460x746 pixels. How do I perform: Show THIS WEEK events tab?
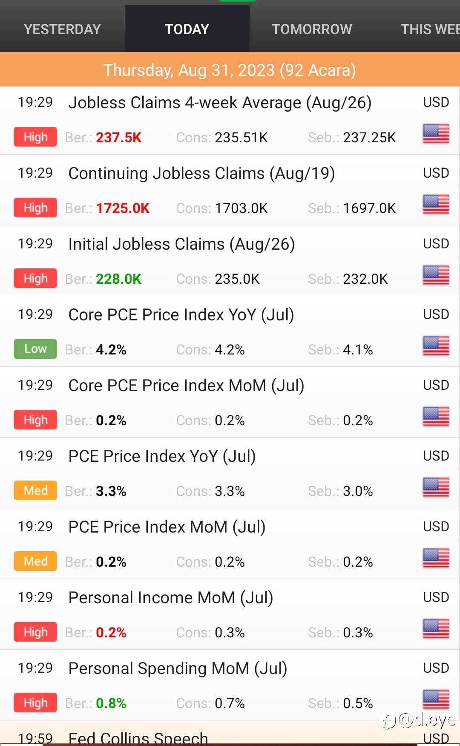click(x=429, y=29)
